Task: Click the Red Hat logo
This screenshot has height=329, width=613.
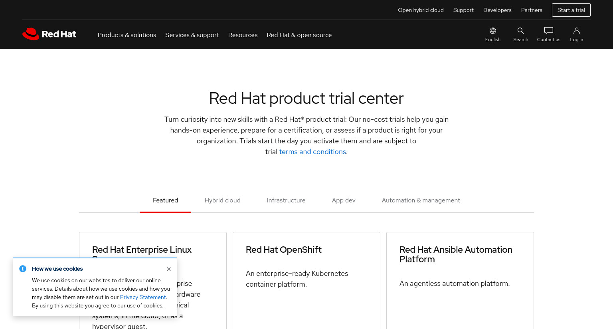Action: [x=49, y=34]
